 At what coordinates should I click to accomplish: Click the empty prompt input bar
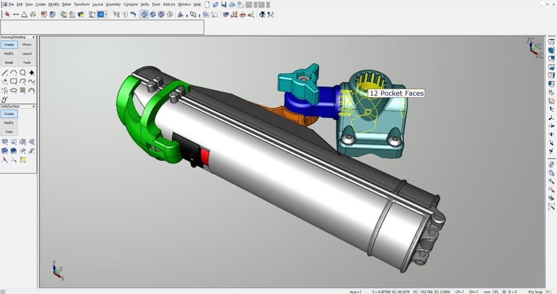(102, 27)
